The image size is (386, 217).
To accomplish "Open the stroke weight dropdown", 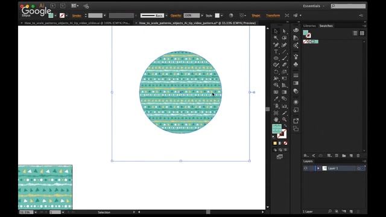I will point(104,16).
